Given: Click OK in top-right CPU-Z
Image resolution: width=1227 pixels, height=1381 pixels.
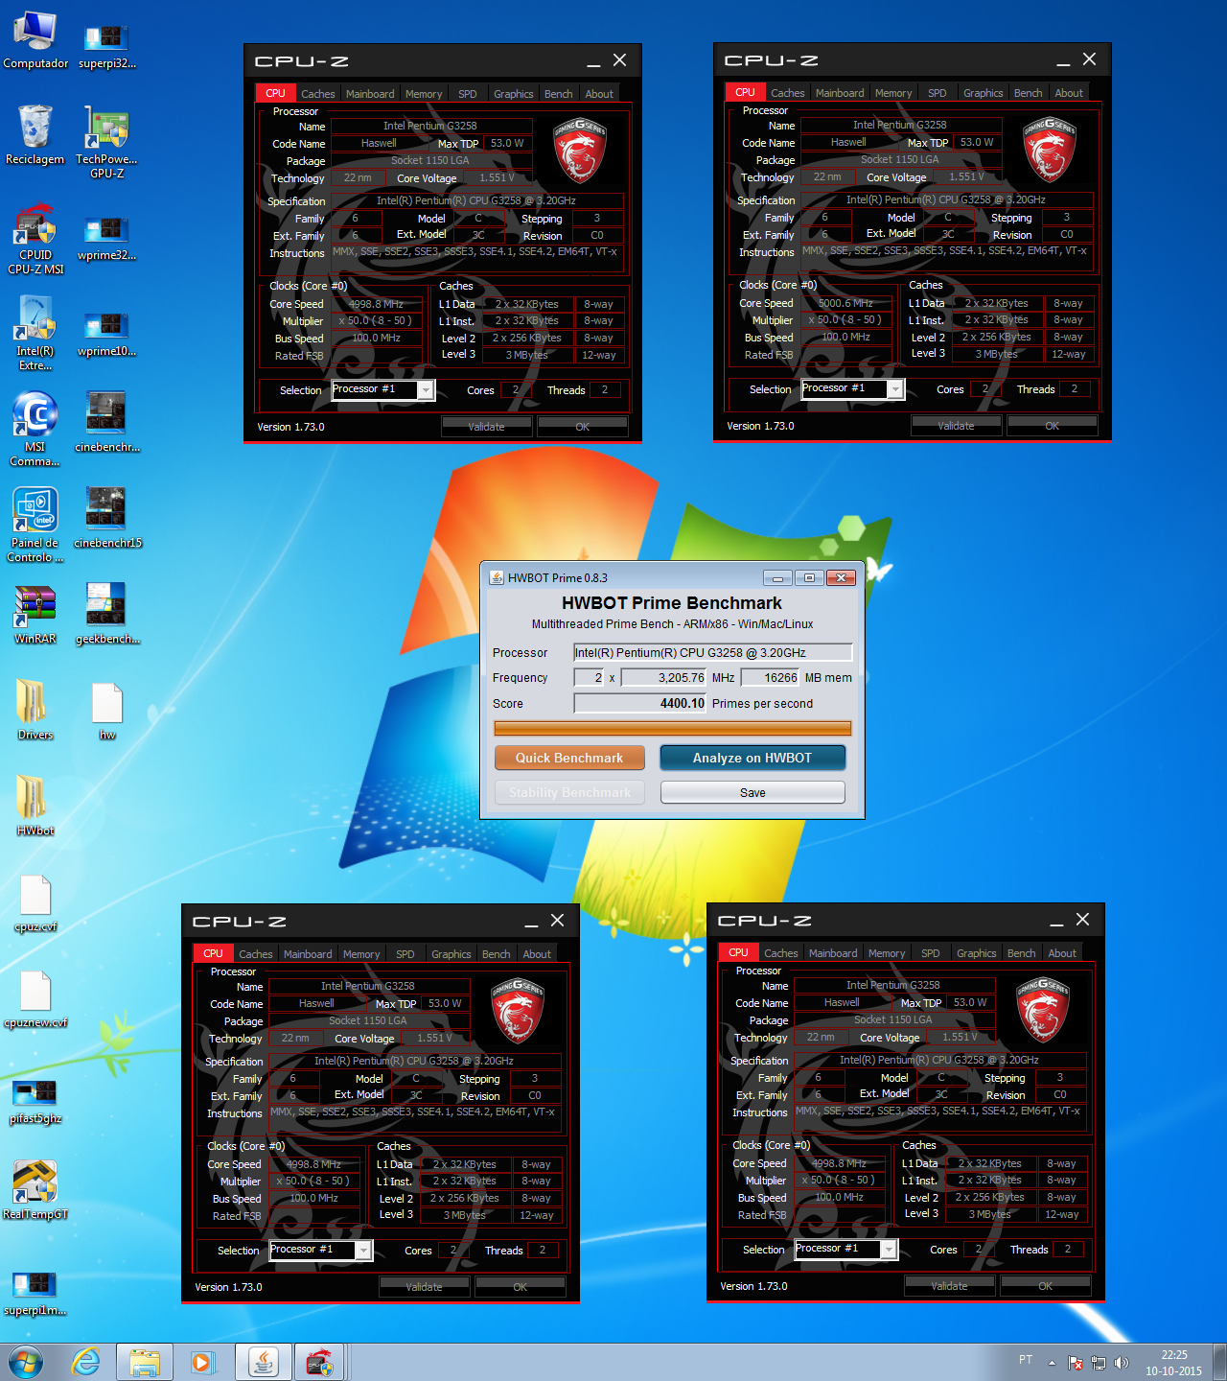Looking at the screenshot, I should pyautogui.click(x=1052, y=426).
